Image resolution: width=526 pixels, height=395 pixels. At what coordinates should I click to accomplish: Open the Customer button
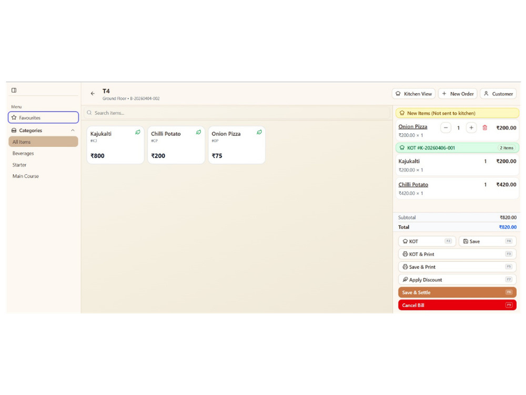(x=498, y=94)
